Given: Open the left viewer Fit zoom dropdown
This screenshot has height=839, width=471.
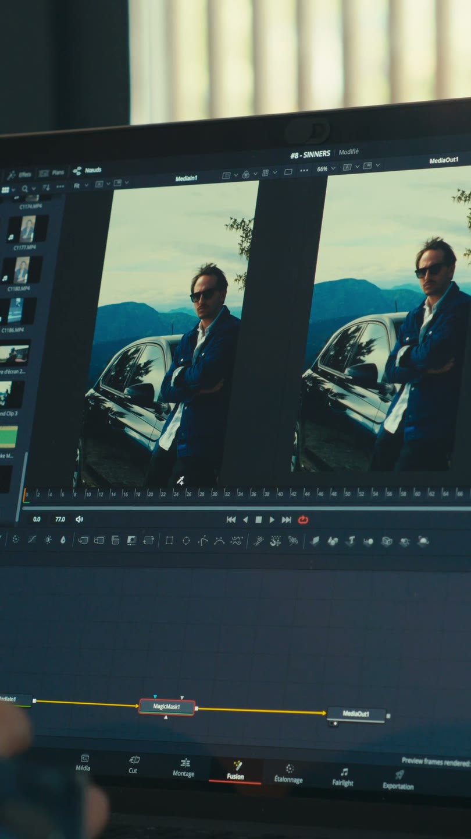Looking at the screenshot, I should (80, 185).
